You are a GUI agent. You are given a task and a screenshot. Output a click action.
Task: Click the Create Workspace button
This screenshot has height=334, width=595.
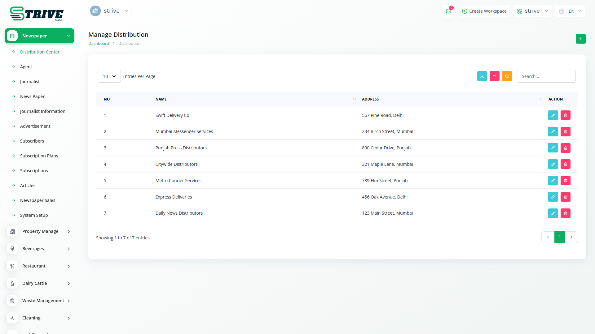point(484,11)
